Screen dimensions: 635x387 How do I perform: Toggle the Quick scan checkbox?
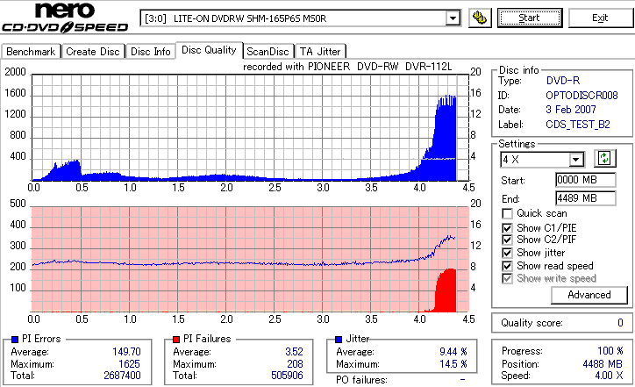pos(507,213)
